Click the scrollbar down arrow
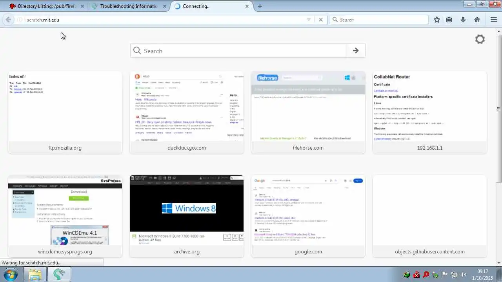This screenshot has height=282, width=502. pos(499,263)
